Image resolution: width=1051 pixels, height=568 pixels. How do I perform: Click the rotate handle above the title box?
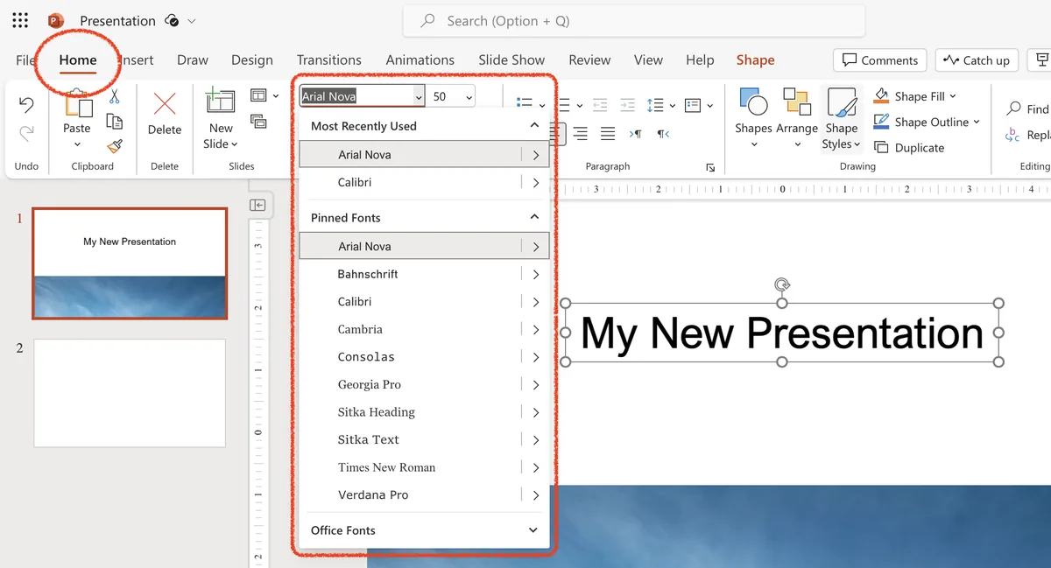click(782, 284)
